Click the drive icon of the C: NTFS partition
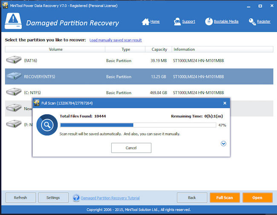 (x=14, y=92)
